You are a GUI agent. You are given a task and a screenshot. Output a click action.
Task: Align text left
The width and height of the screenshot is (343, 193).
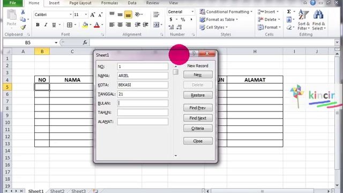point(112,25)
